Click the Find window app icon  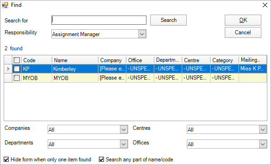tap(5, 5)
